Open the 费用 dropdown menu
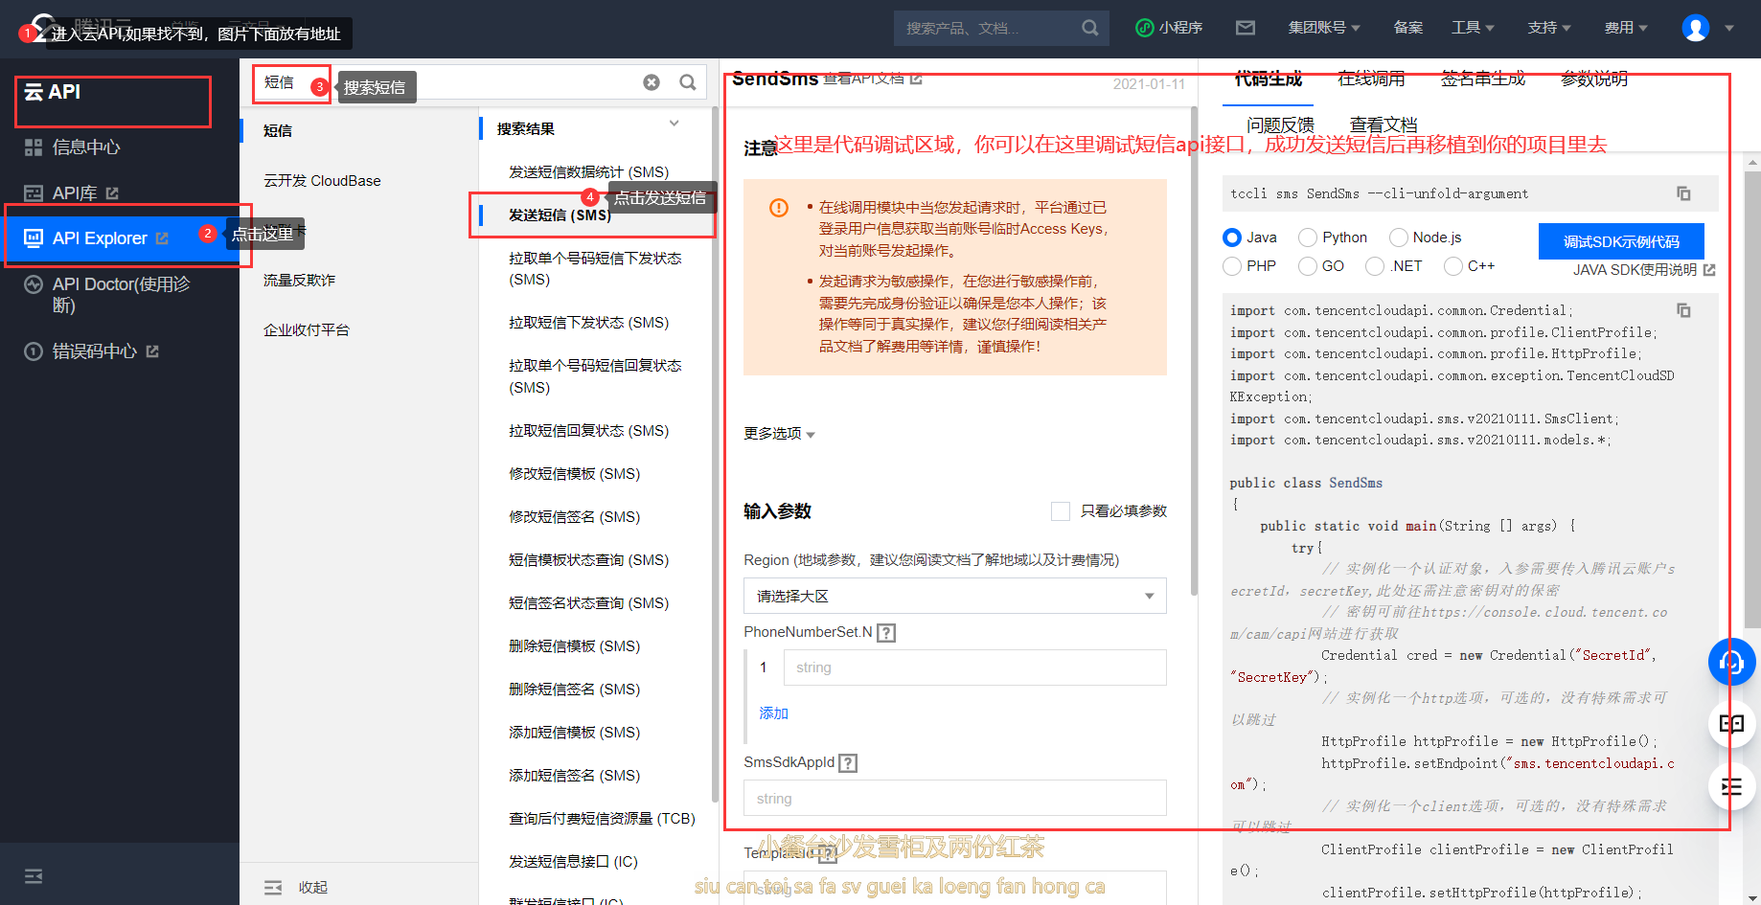The height and width of the screenshot is (905, 1761). [1626, 28]
